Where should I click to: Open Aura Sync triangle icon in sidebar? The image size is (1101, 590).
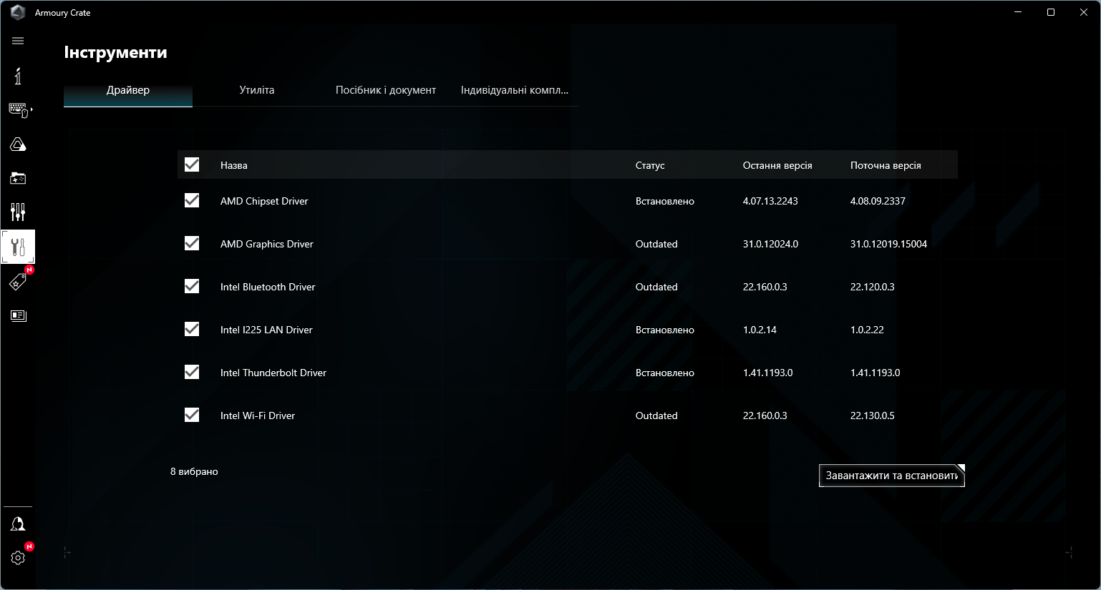click(x=18, y=144)
